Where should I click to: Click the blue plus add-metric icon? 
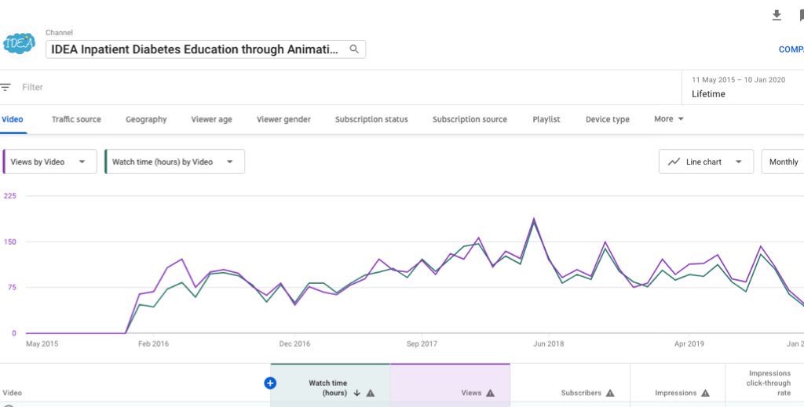pos(270,383)
